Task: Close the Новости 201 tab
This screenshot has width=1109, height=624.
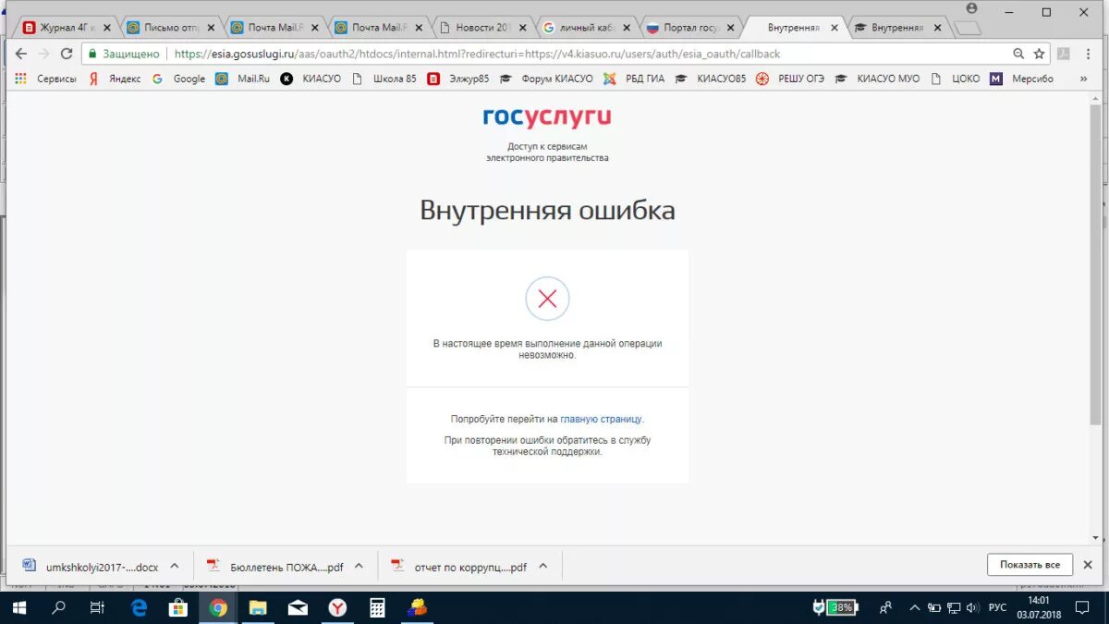Action: (521, 28)
